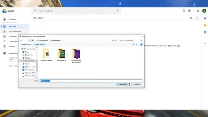The image size is (208, 117).
Task: Click Изображения in the address bar
Action: [55, 40]
